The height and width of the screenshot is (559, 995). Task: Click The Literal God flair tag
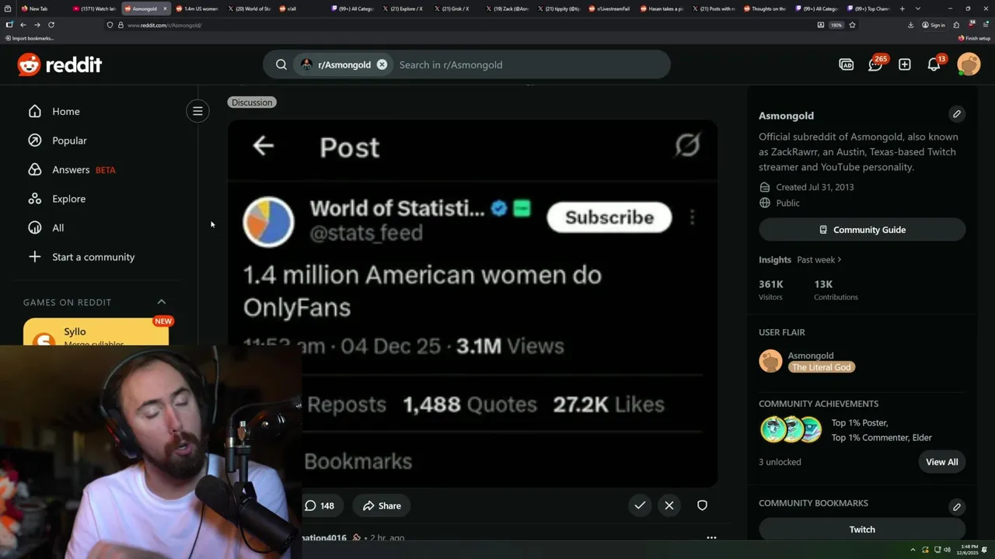click(x=822, y=367)
